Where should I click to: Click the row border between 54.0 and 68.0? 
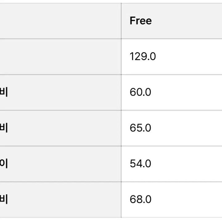(x=171, y=182)
